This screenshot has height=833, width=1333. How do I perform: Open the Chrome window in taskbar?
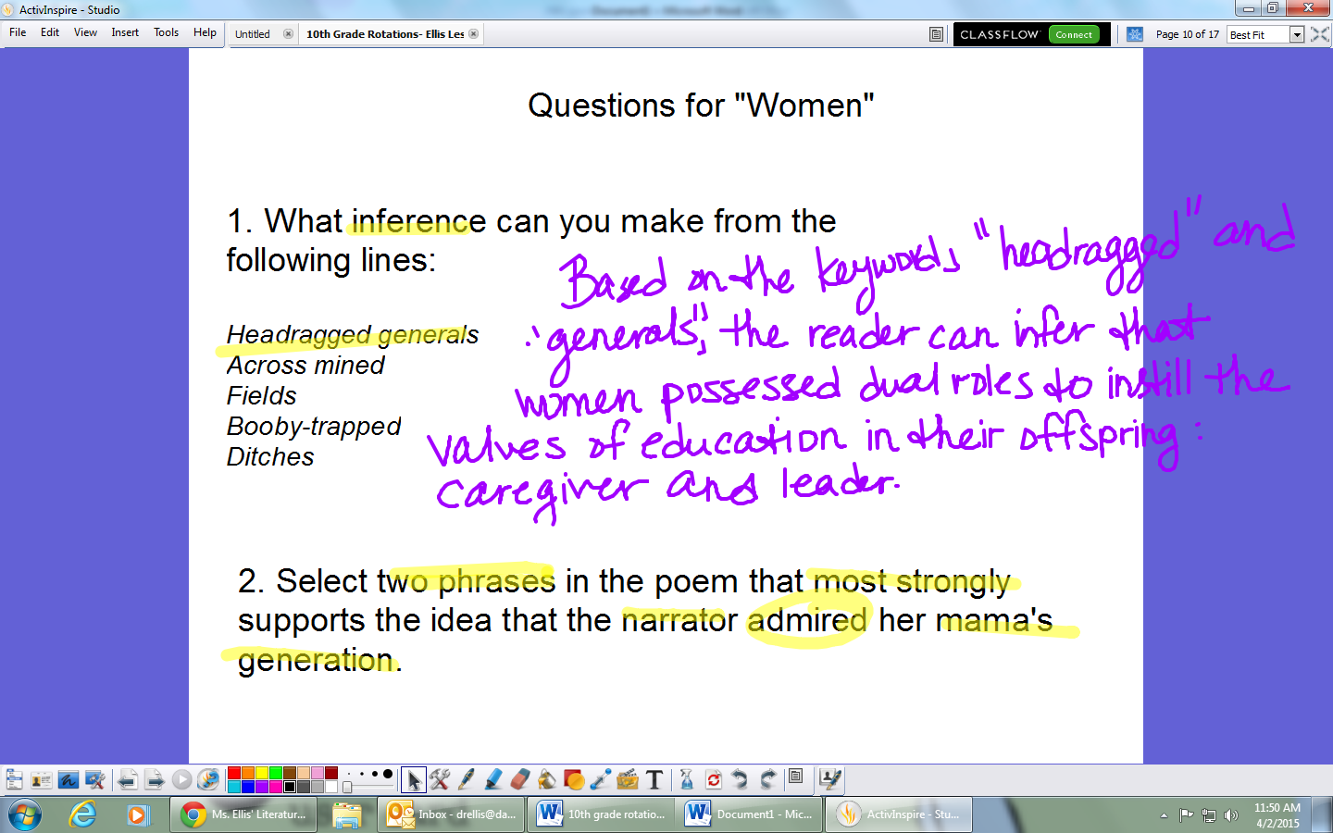click(244, 814)
